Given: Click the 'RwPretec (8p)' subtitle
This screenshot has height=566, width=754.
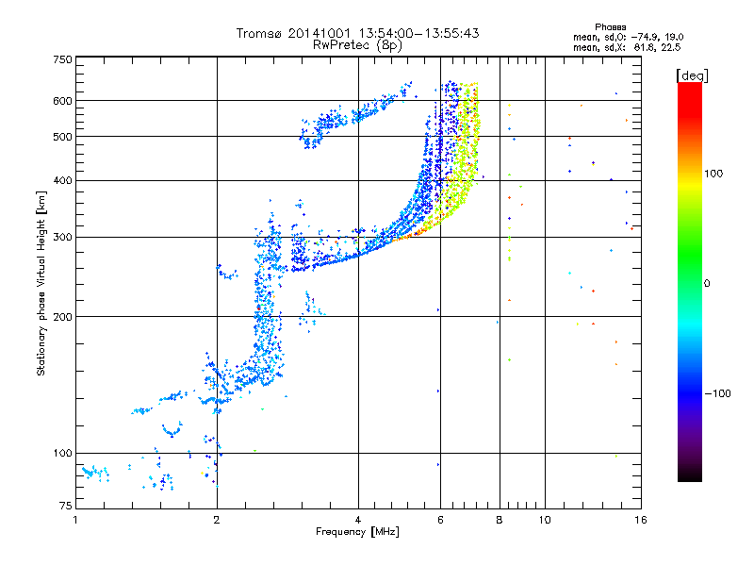Looking at the screenshot, I should click(357, 45).
